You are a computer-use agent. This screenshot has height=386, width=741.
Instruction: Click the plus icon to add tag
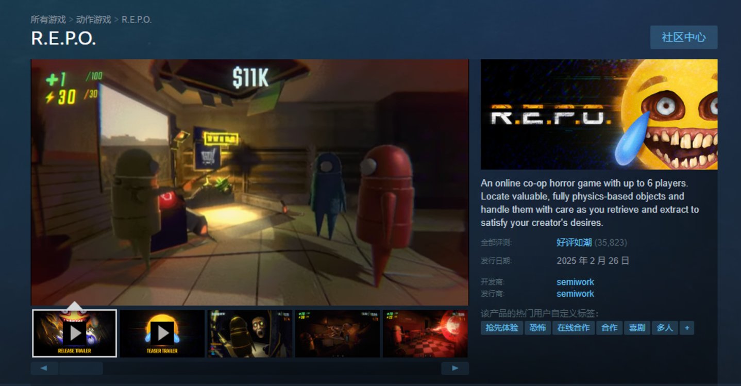pyautogui.click(x=686, y=328)
